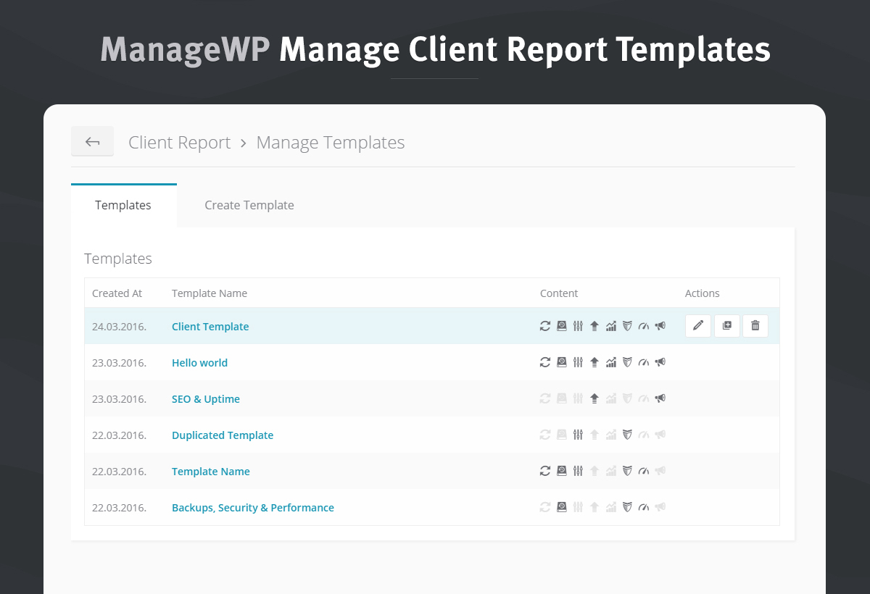Click the uptime arrow icon in SEO & Uptime row

pos(594,398)
